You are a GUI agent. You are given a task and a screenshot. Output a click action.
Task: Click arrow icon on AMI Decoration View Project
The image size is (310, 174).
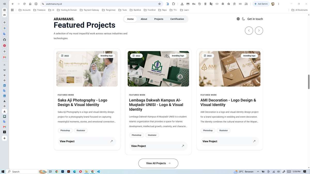coord(254,141)
